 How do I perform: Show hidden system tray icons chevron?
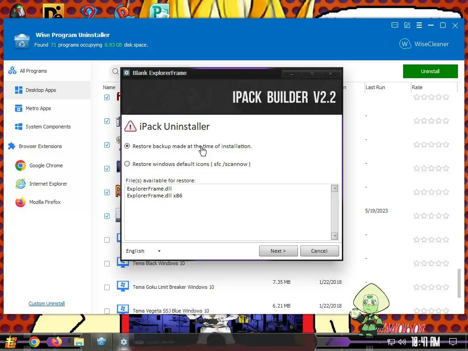point(380,342)
